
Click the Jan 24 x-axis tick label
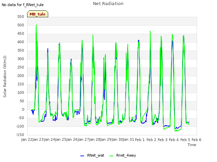pos(50,139)
